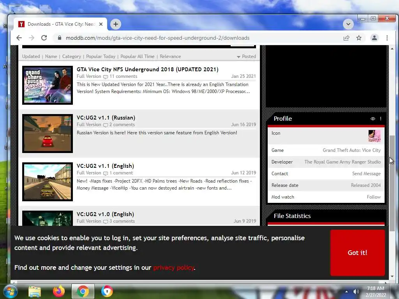The image size is (399, 299).
Task: Sort downloads by Name
Action: point(51,56)
